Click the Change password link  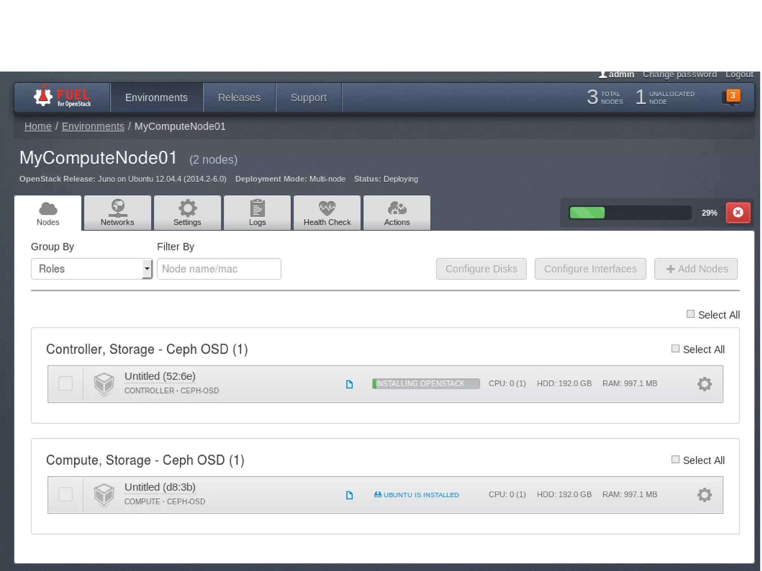pos(679,74)
